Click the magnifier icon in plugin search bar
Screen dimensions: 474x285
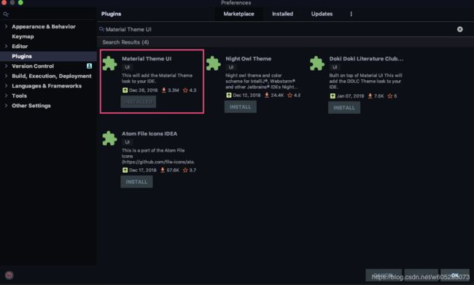[102, 29]
